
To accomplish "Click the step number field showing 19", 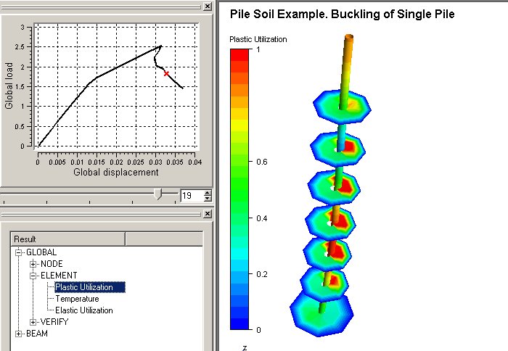I will (191, 195).
